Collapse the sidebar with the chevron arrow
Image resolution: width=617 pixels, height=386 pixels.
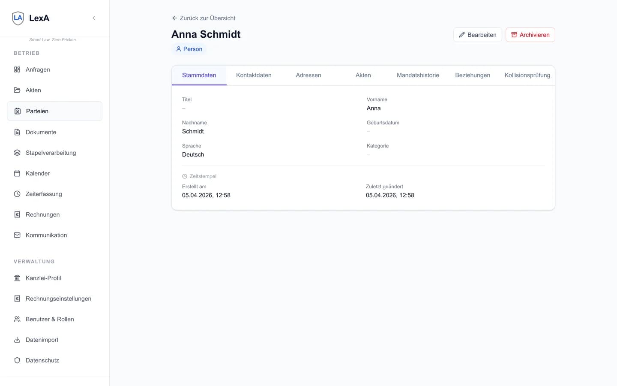point(94,18)
